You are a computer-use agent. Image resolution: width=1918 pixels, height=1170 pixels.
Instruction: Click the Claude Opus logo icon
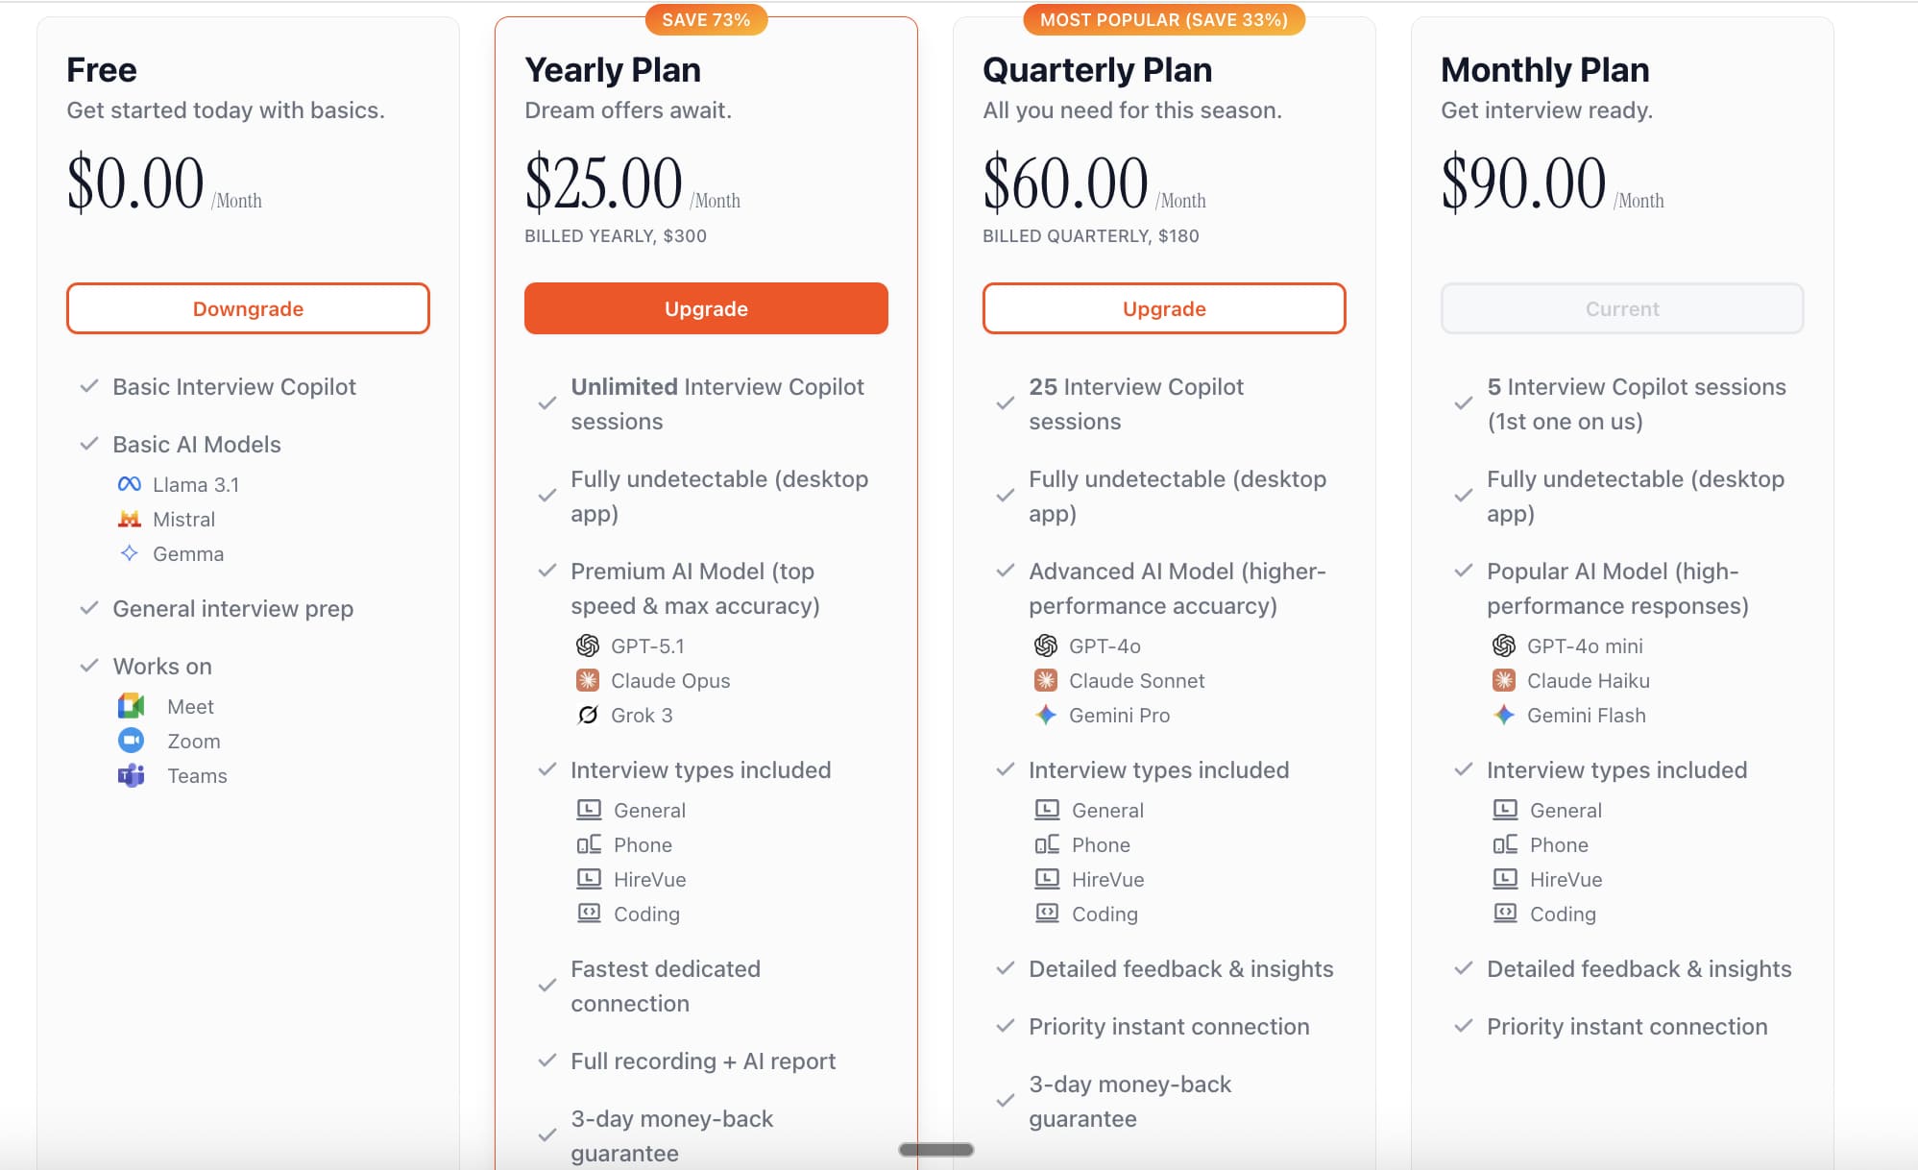pos(588,680)
